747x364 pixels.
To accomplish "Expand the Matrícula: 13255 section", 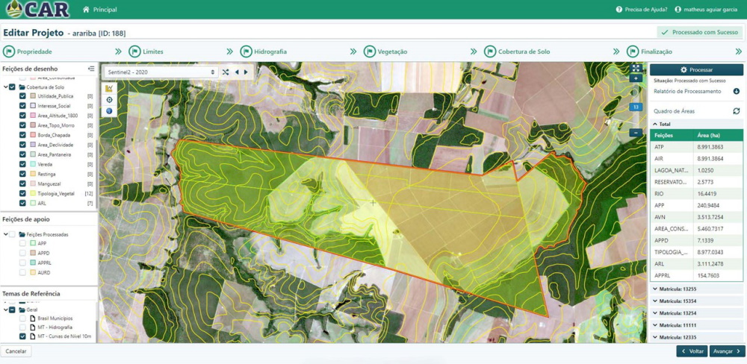I will pos(696,289).
